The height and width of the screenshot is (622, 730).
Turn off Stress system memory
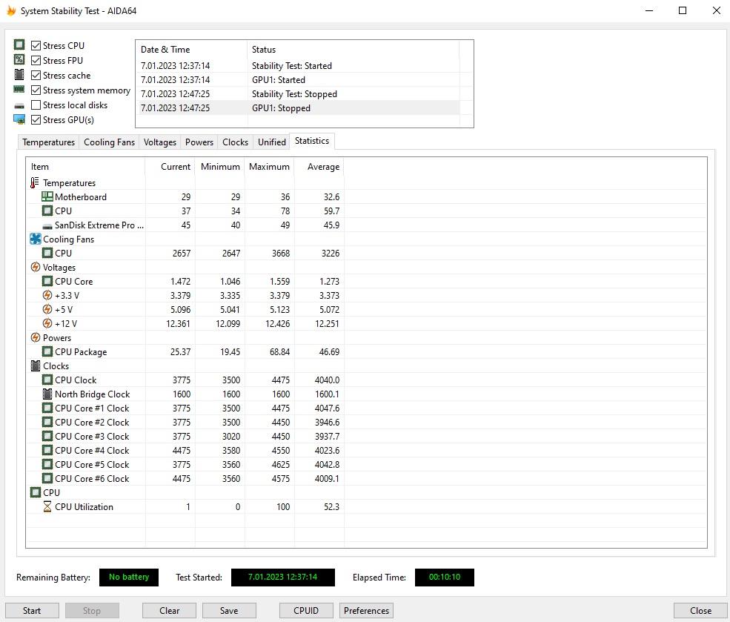[36, 90]
